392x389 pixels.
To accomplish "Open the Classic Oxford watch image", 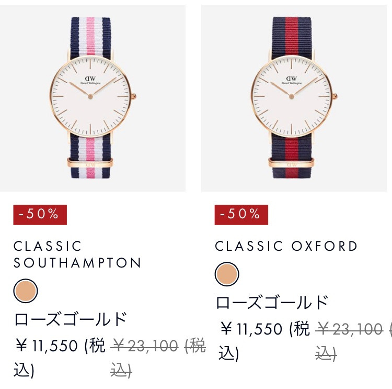I will point(294,98).
